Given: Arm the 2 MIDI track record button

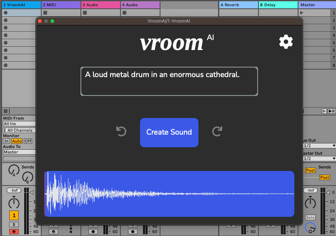Looking at the screenshot, I should click(54, 231).
